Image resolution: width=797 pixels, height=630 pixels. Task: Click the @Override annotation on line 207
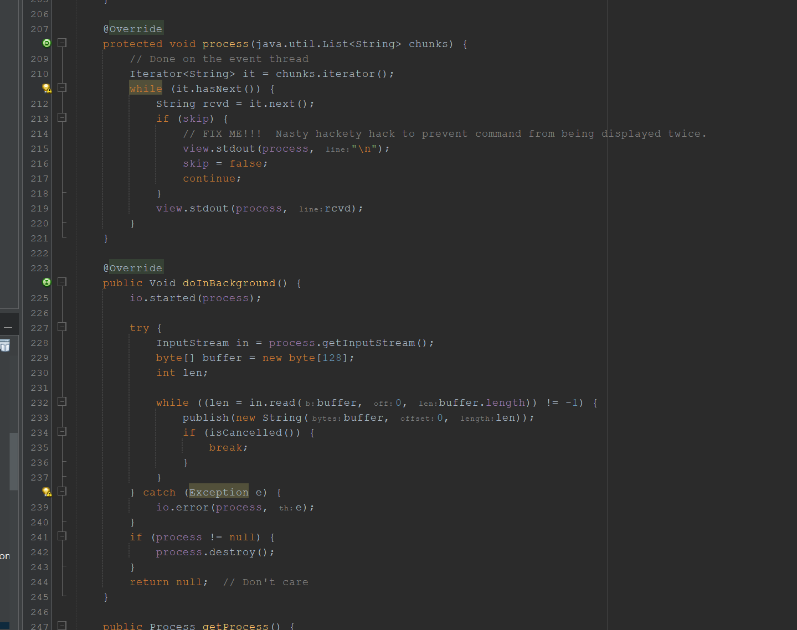[133, 29]
